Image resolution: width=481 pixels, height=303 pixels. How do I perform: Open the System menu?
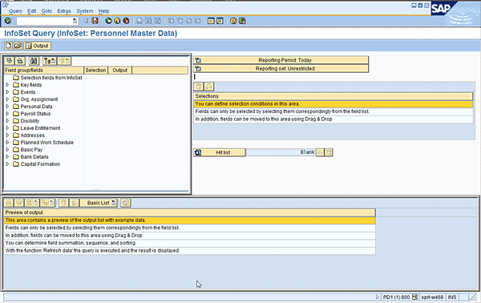[x=85, y=10]
